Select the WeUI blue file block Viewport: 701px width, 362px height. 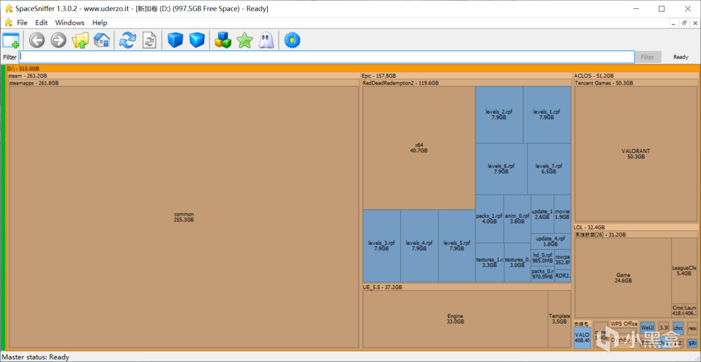pos(647,328)
